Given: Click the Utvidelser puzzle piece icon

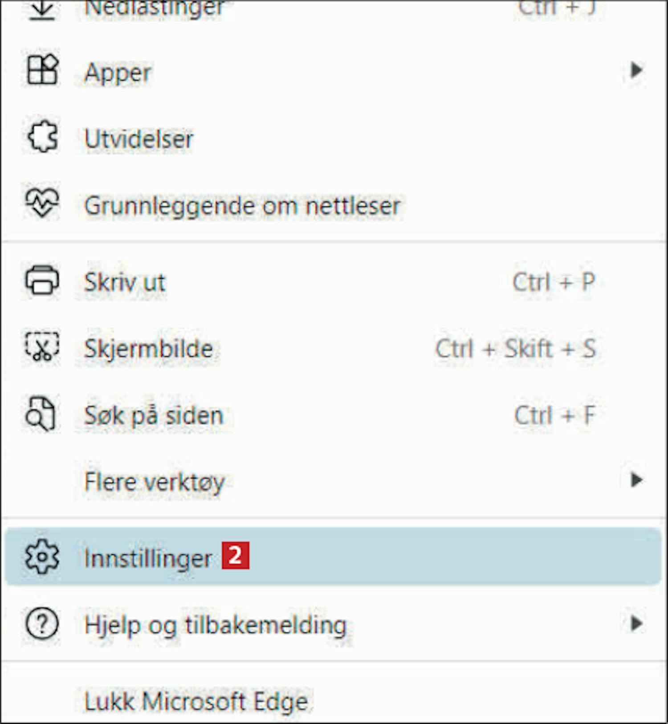Looking at the screenshot, I should (x=42, y=137).
